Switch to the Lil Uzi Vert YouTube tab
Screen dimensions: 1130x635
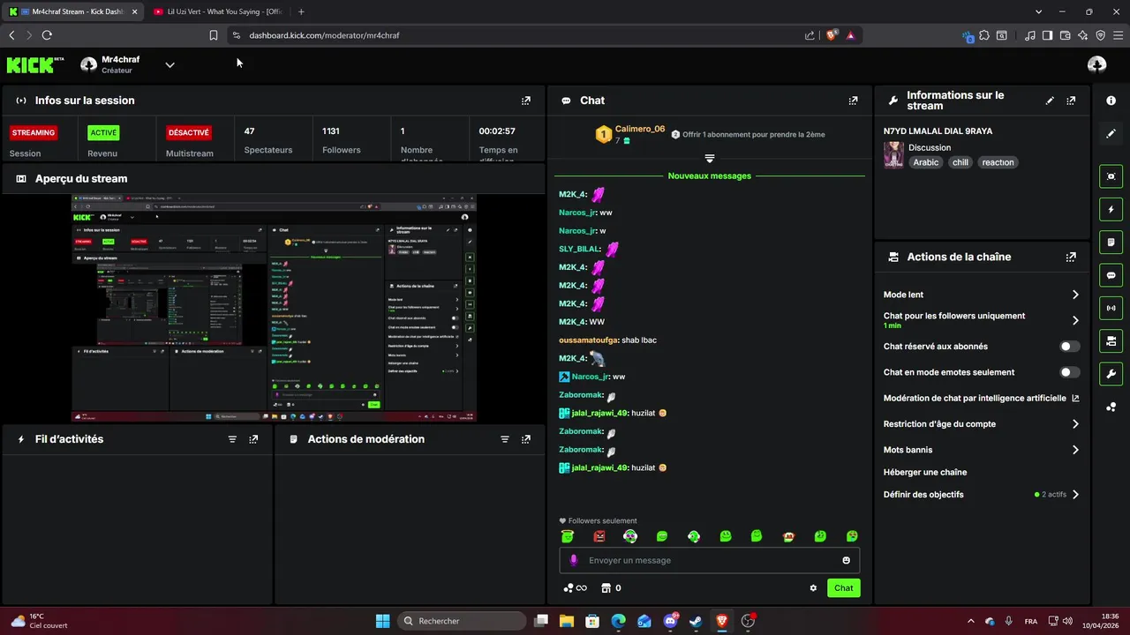pos(217,11)
